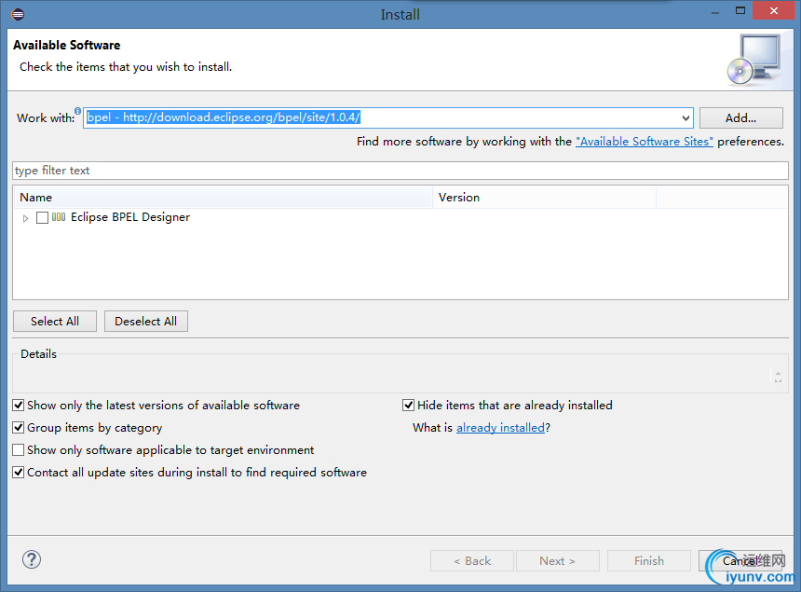Image resolution: width=801 pixels, height=592 pixels.
Task: Toggle Contact all update sites checkbox
Action: pyautogui.click(x=19, y=473)
